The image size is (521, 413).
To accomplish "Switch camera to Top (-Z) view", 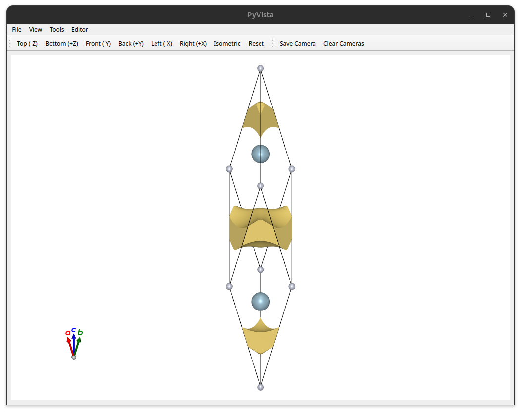I will point(27,44).
